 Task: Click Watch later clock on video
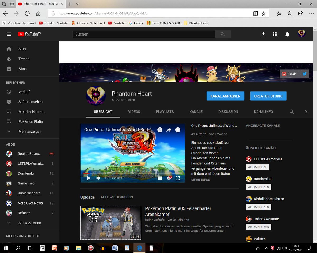pyautogui.click(x=160, y=130)
